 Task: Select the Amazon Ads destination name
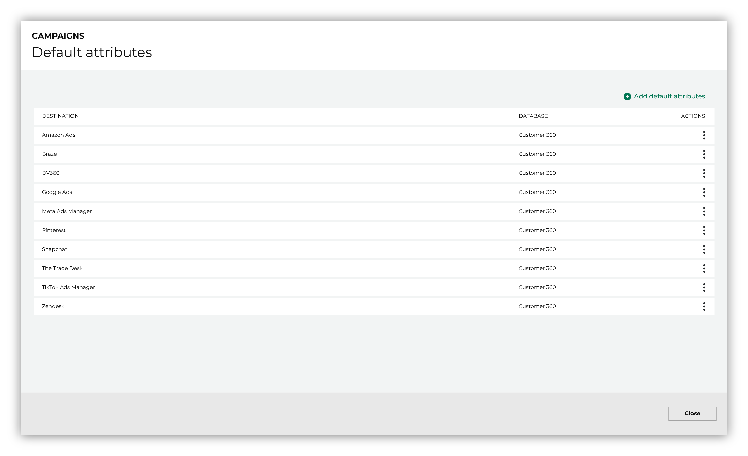point(59,135)
